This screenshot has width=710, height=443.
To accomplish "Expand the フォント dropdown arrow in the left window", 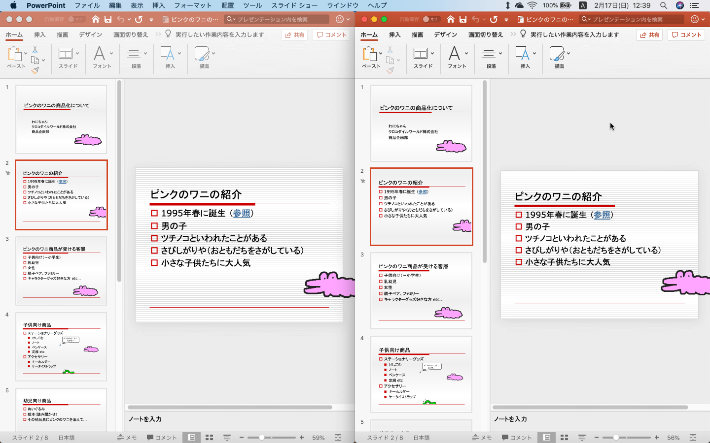I will click(111, 54).
